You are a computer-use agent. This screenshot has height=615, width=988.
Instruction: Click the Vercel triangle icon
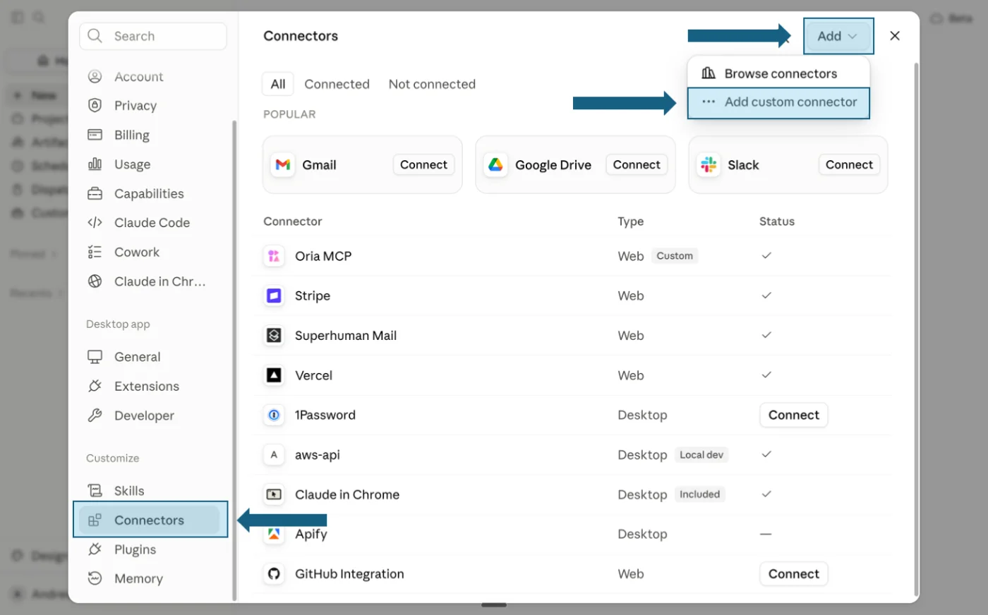[274, 375]
